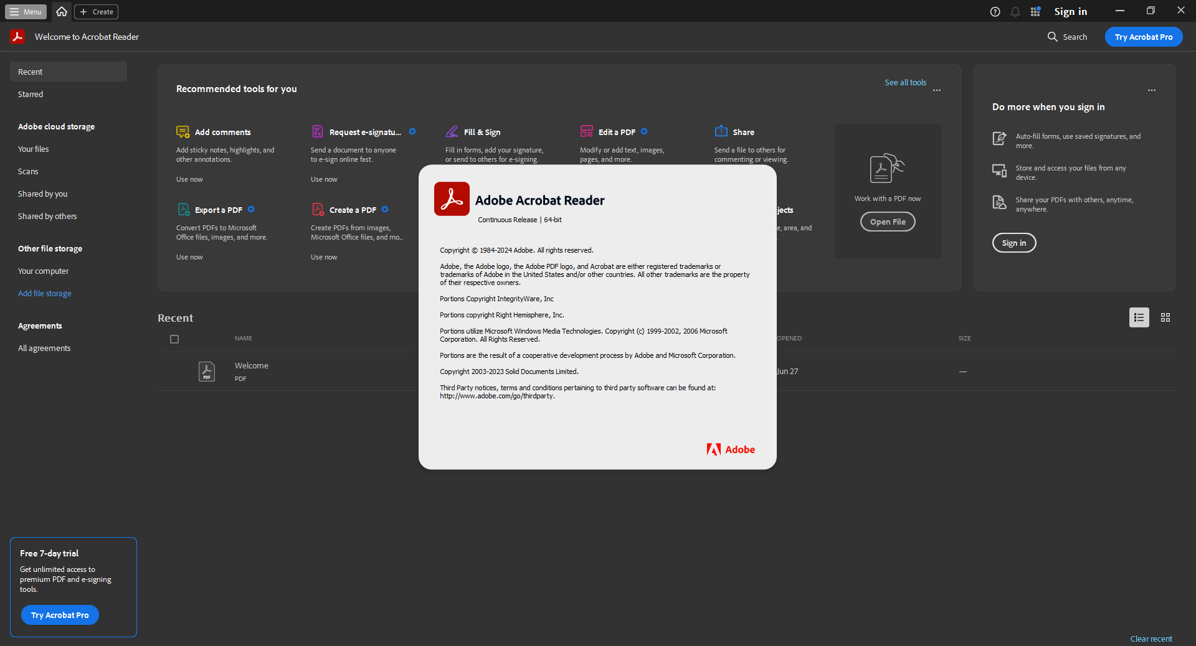Screen dimensions: 1196x646
Task: Open the Welcome PDF thumbnail
Action: [x=206, y=371]
